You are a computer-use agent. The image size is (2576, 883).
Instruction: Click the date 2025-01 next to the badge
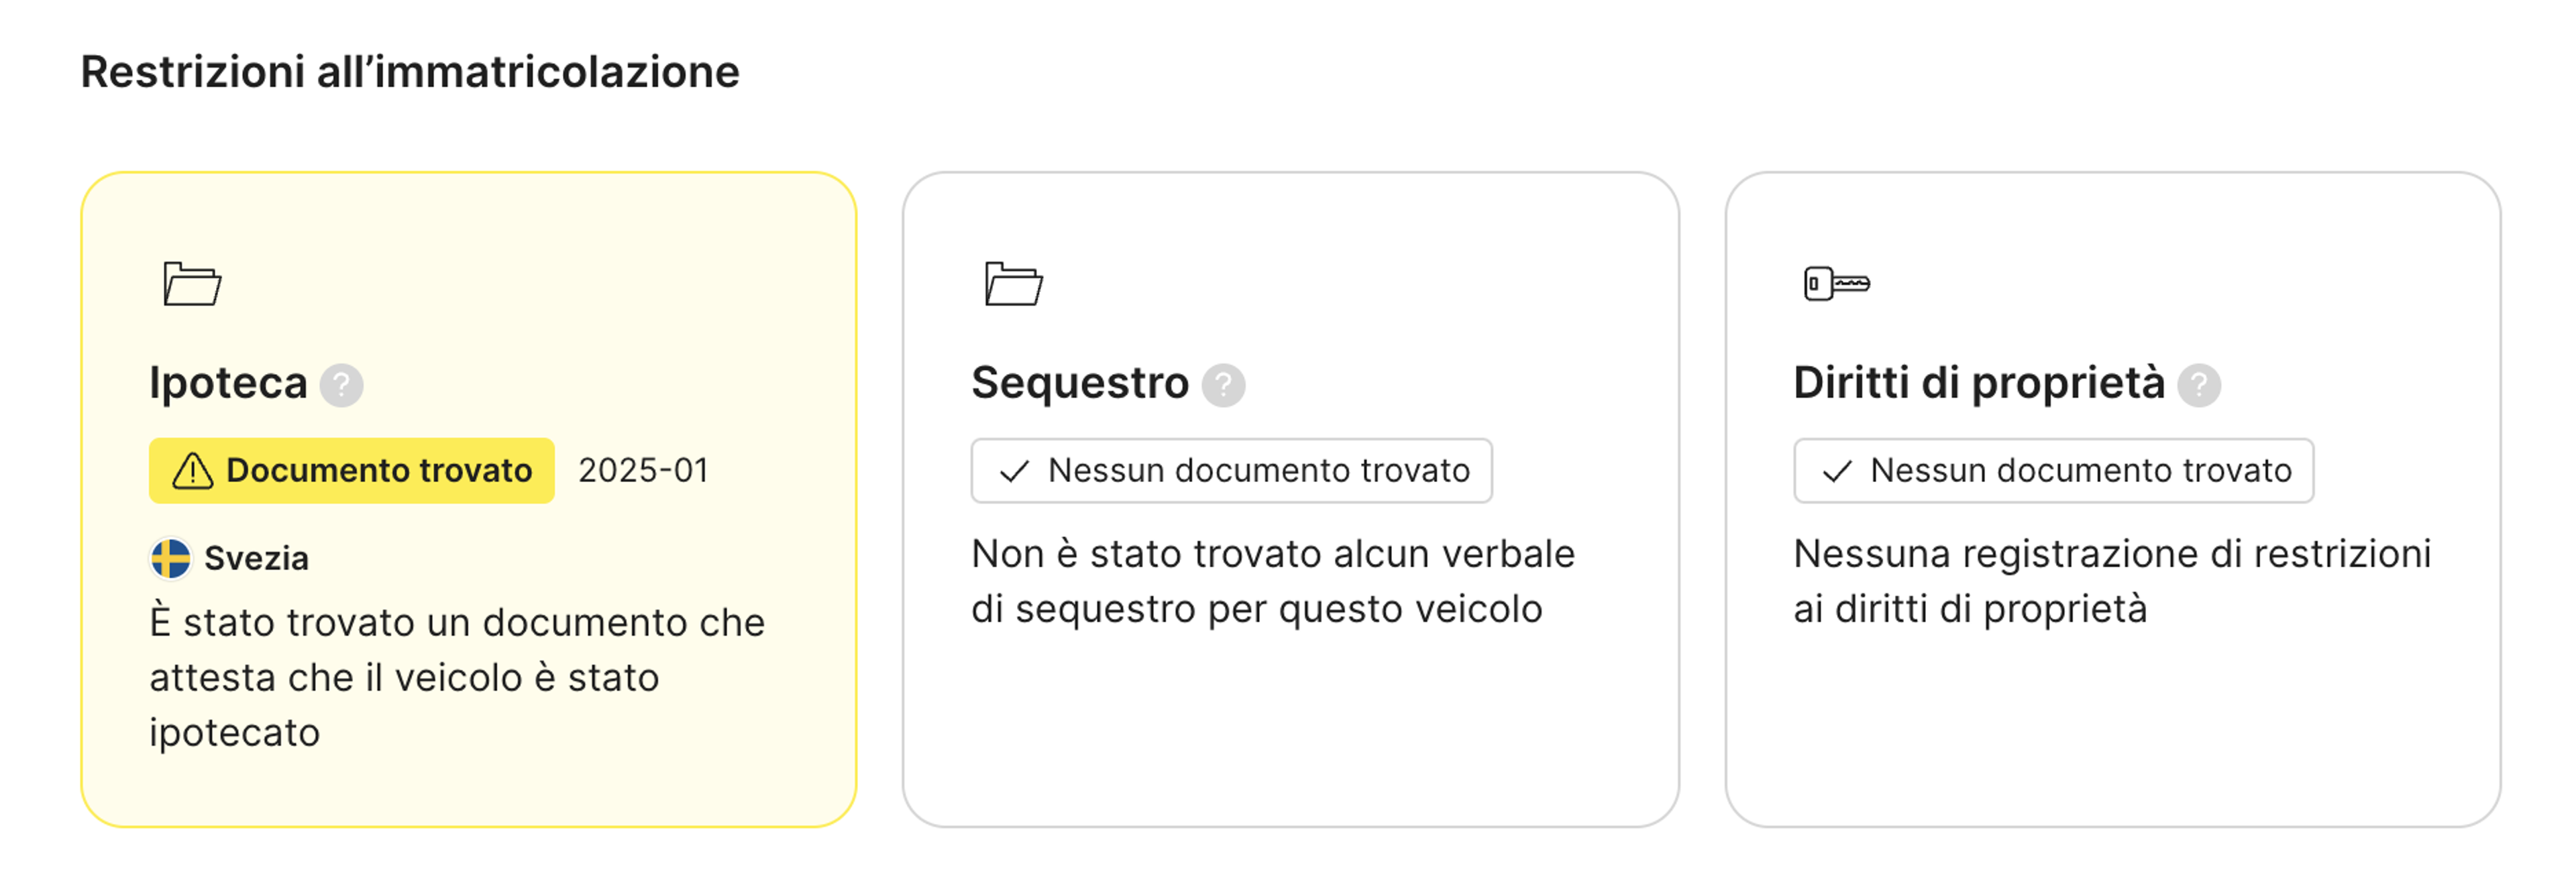click(644, 470)
